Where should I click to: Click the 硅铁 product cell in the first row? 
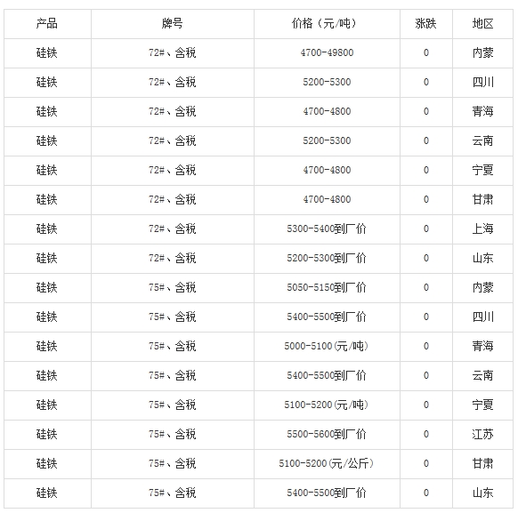click(46, 52)
